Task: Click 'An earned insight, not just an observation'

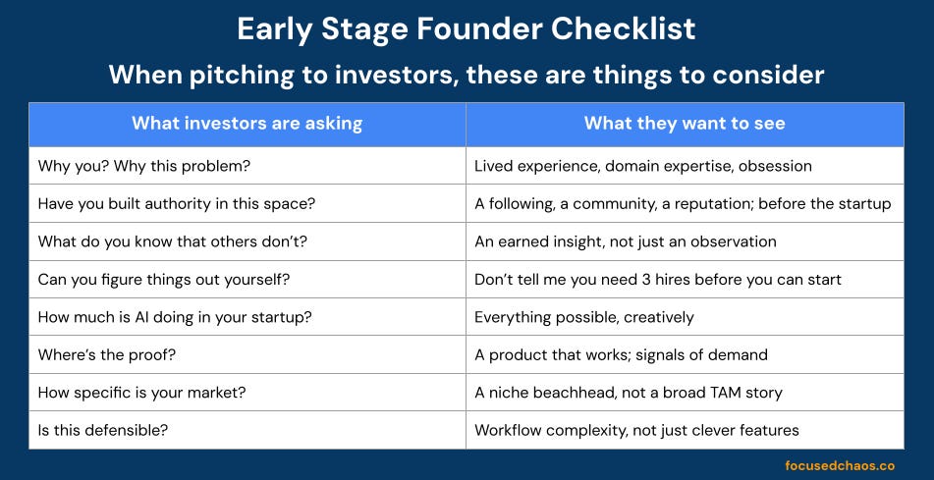Action: point(685,241)
